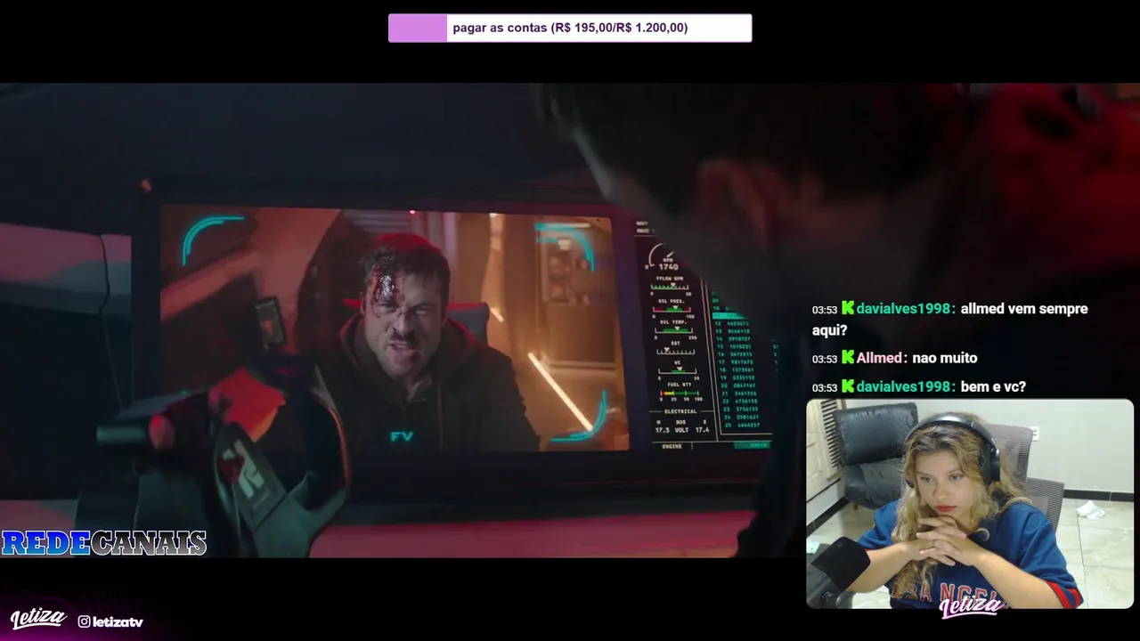Click the Kick badge beside Allmed's message
The width and height of the screenshot is (1140, 641).
click(848, 357)
